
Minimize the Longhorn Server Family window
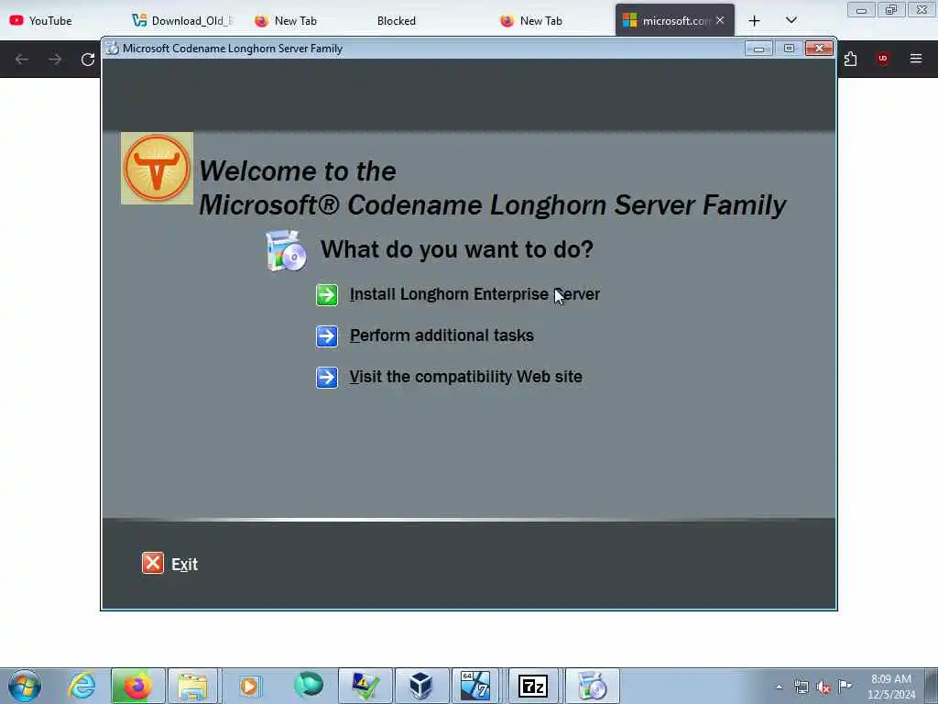click(x=758, y=49)
